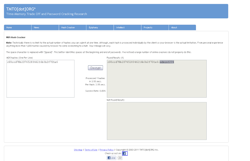Open the Site Map link
Viewport: 250px width, 161px height.
click(78, 150)
